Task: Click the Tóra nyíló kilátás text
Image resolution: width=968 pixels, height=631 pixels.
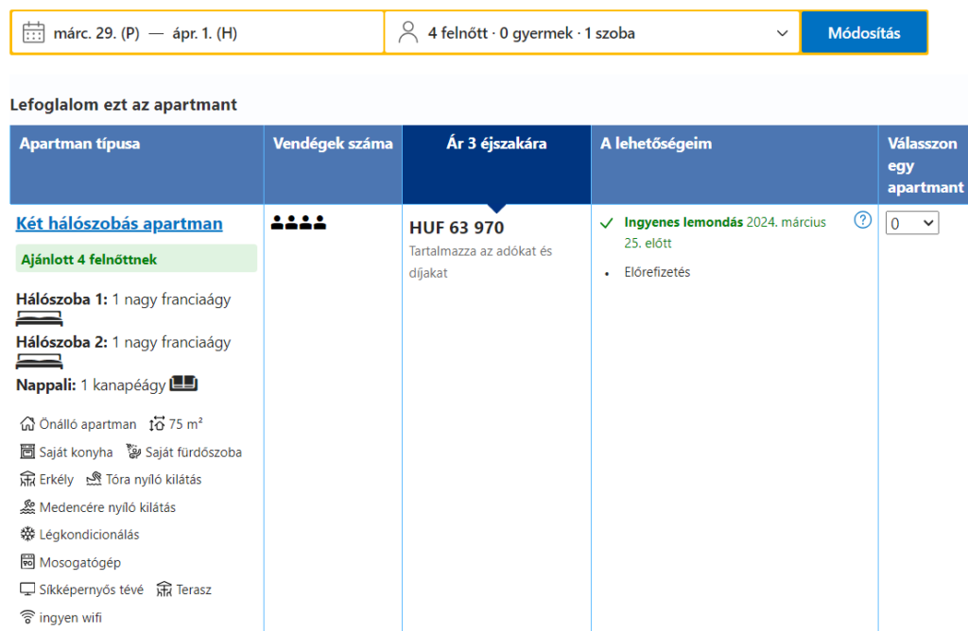Action: click(154, 479)
